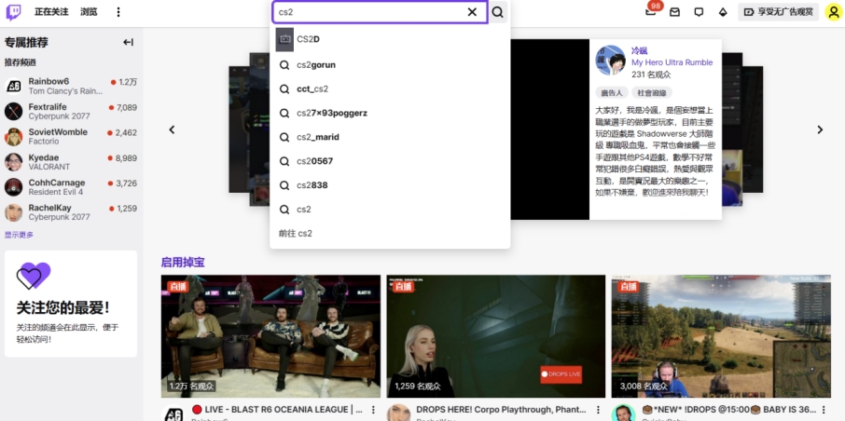Open the SovietWomble recommended channel
The image size is (845, 421).
(71, 137)
